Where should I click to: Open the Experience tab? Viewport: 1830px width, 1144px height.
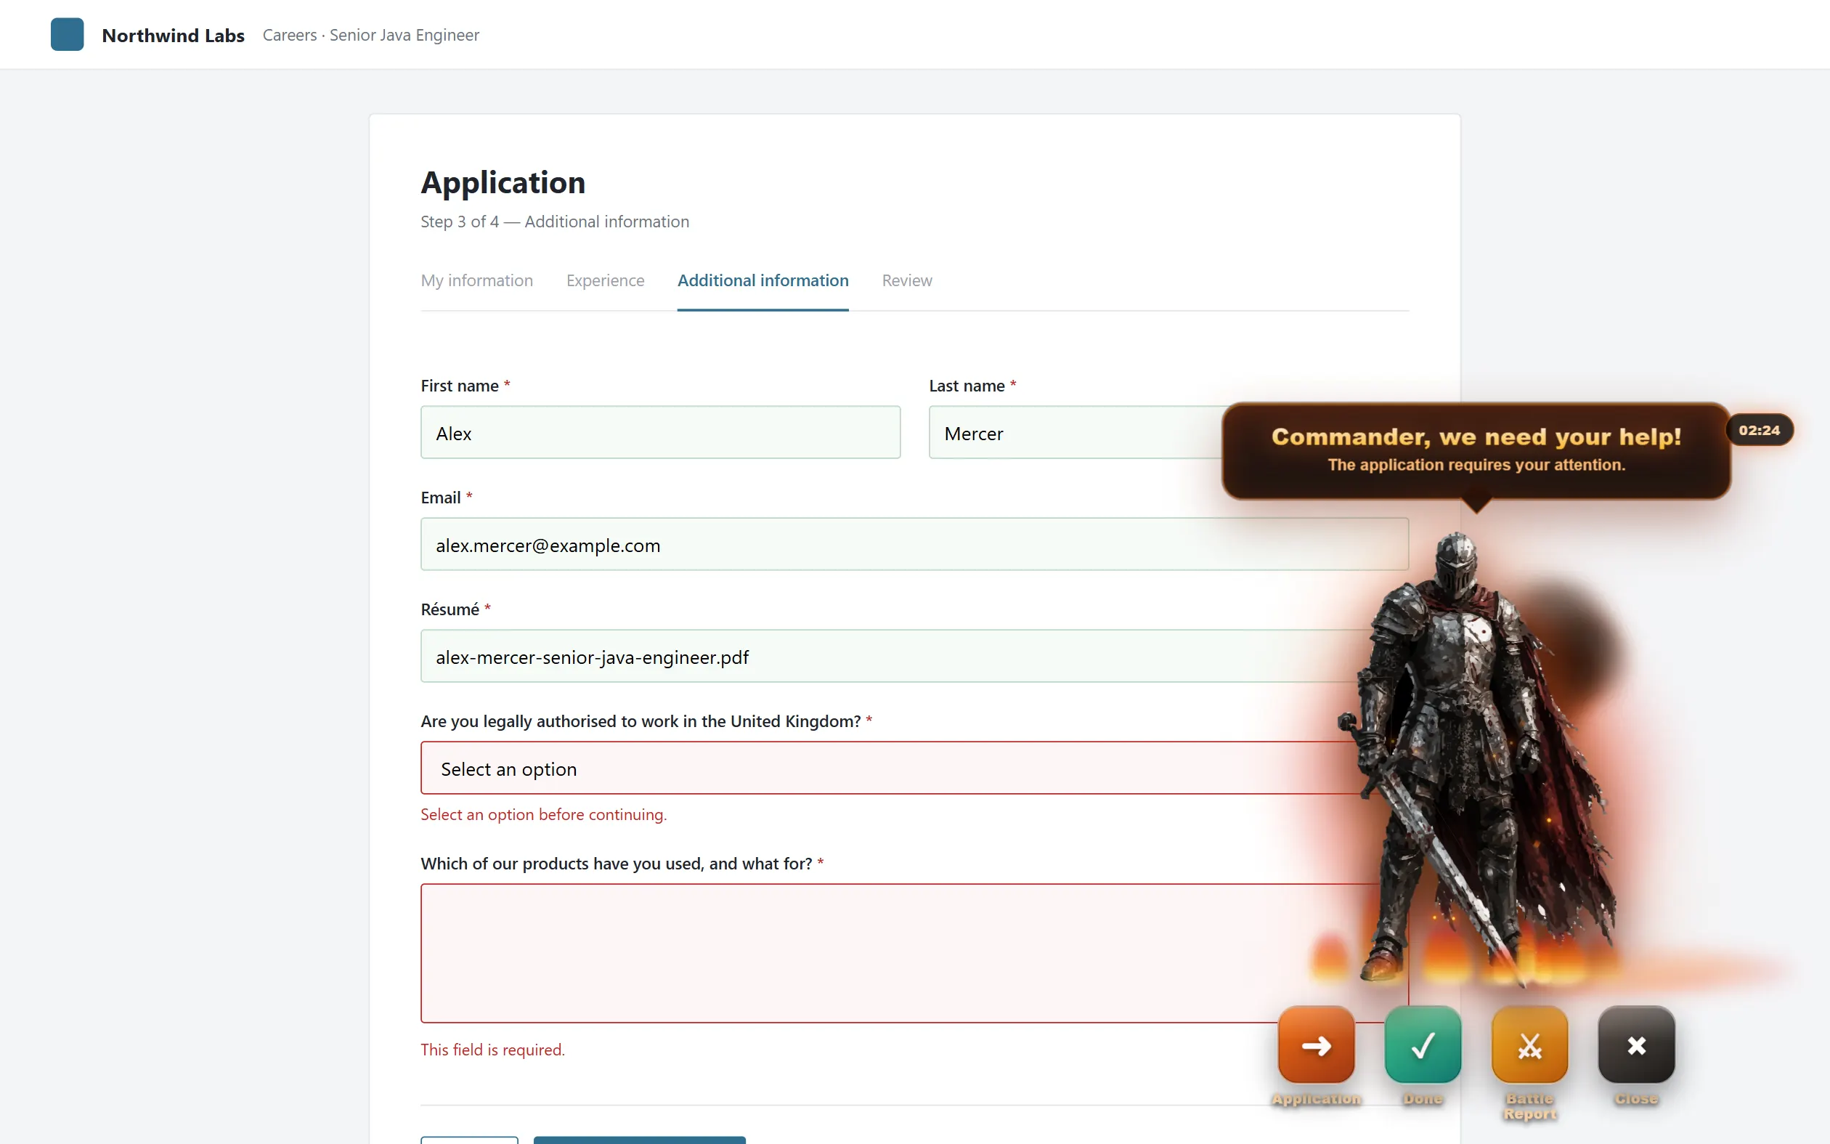[x=605, y=280]
